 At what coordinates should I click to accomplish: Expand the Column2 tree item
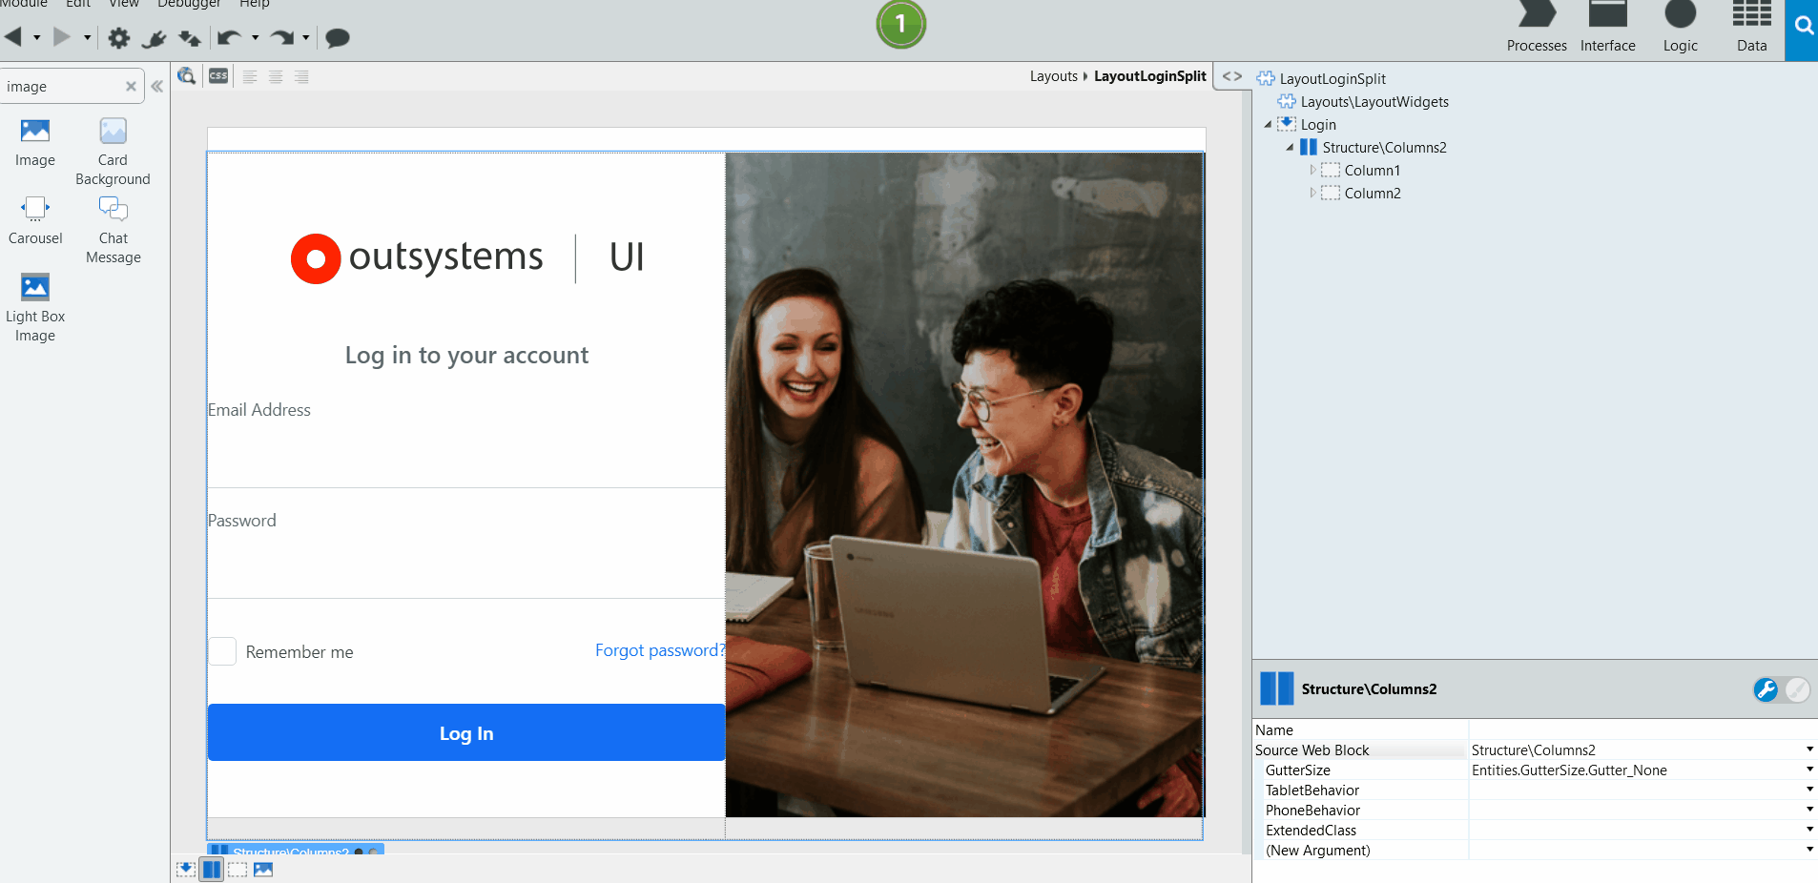[x=1314, y=193]
